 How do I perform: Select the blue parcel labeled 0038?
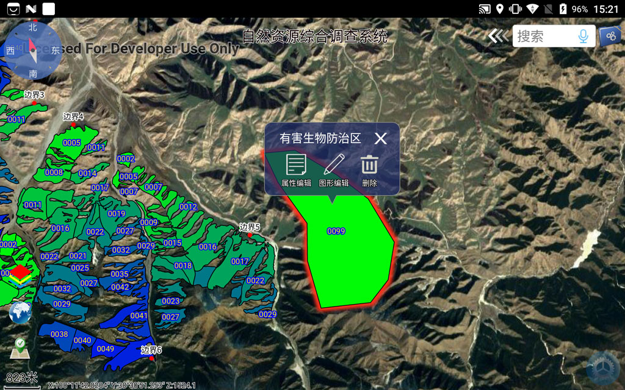pyautogui.click(x=59, y=335)
